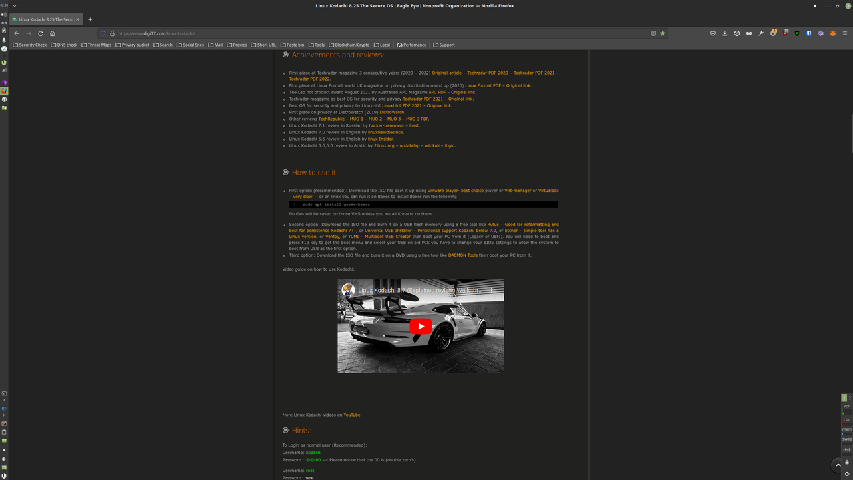The height and width of the screenshot is (480, 853).
Task: Select the Linux Kodachi 8.25 browser tab
Action: click(x=45, y=19)
